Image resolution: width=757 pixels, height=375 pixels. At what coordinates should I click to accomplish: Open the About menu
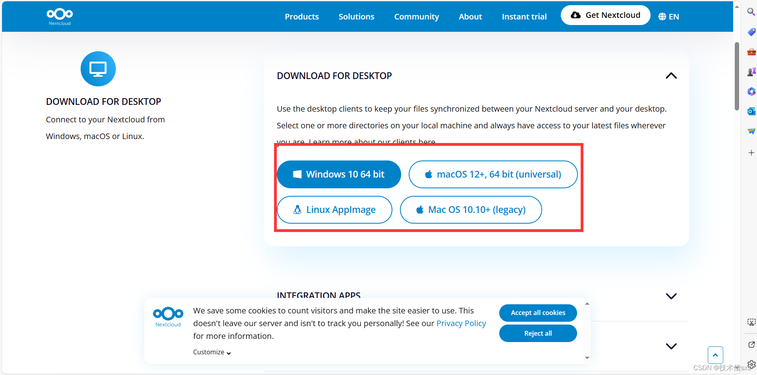pyautogui.click(x=470, y=17)
